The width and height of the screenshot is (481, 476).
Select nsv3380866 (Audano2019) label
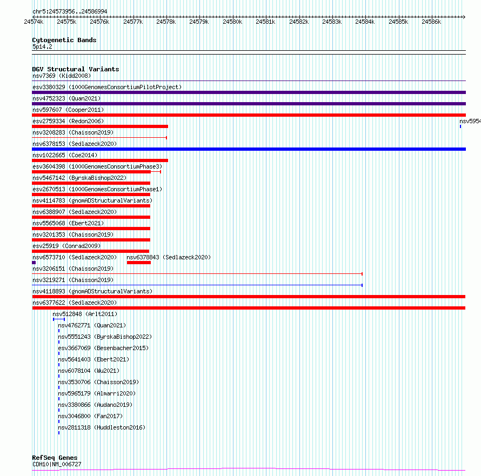click(95, 405)
